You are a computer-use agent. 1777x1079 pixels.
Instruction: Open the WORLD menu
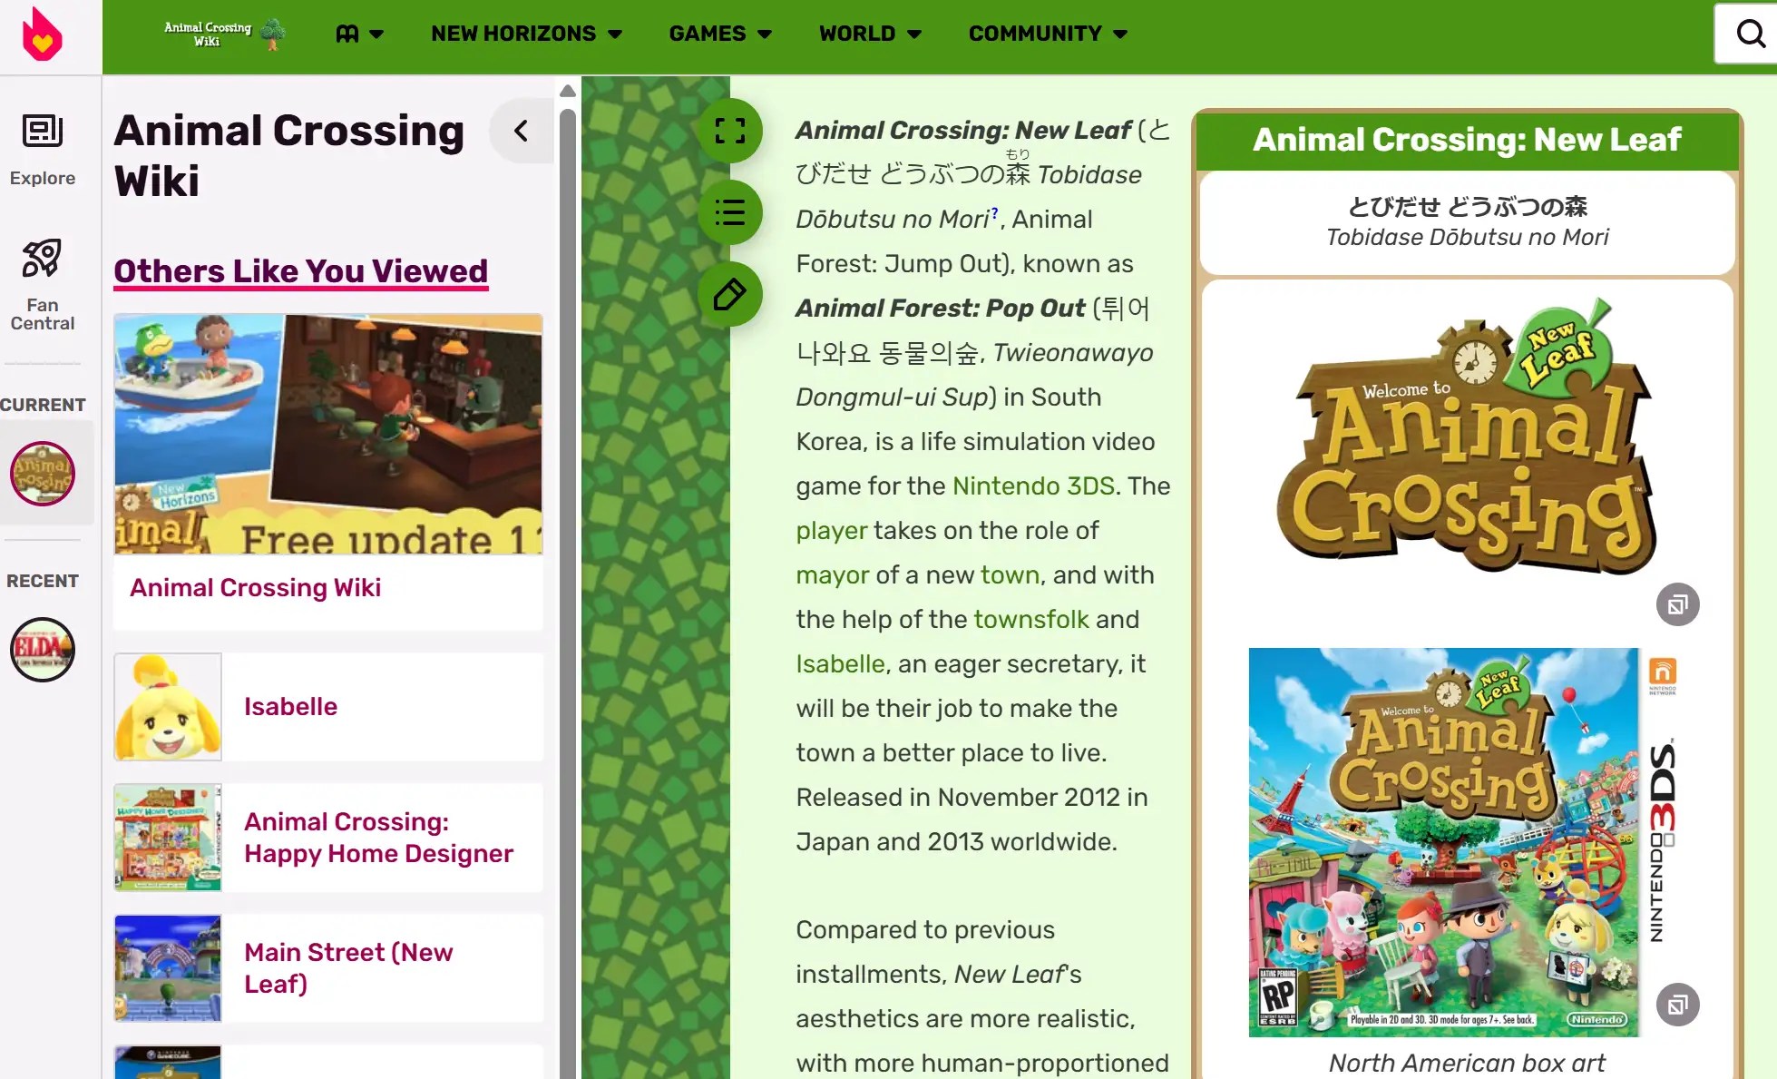[x=857, y=34]
